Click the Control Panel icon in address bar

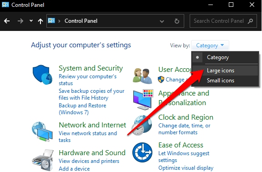click(51, 21)
